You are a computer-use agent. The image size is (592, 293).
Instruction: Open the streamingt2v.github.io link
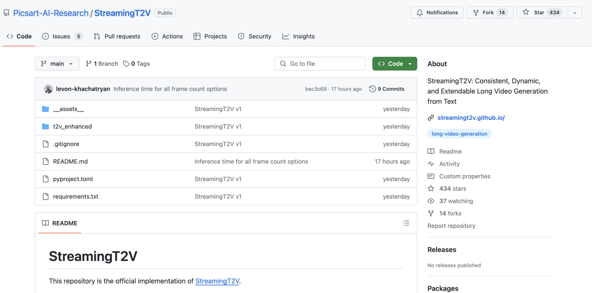471,118
